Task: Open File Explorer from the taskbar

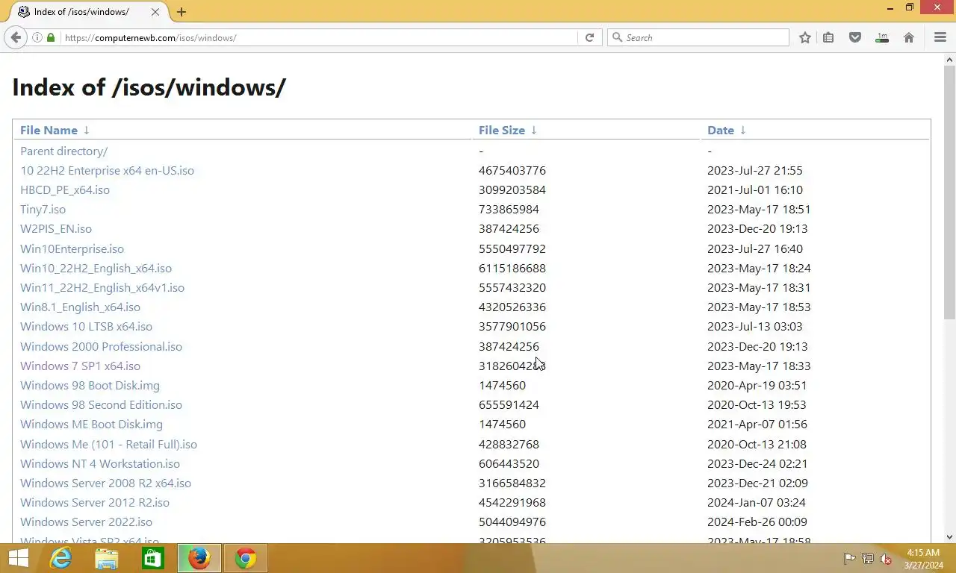Action: coord(107,558)
